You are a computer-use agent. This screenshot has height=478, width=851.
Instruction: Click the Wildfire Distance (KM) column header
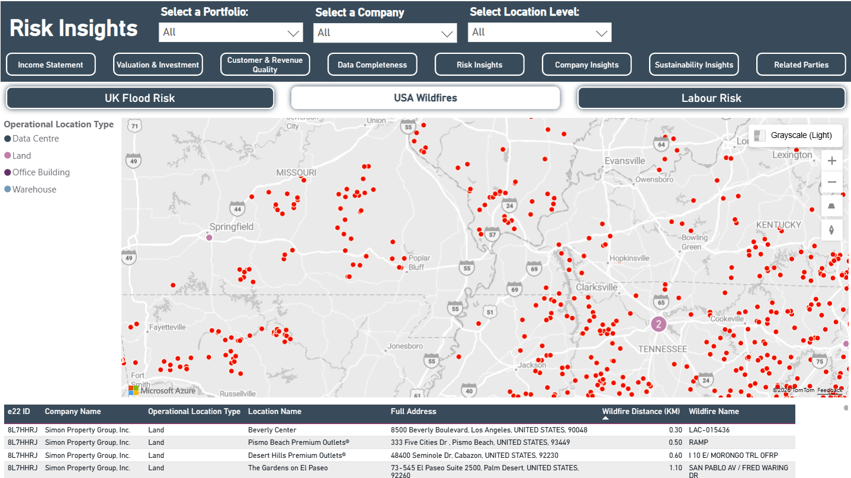(641, 412)
